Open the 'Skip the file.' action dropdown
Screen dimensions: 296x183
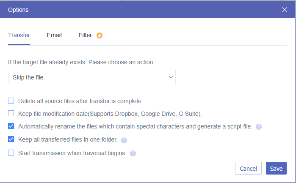[x=91, y=77]
